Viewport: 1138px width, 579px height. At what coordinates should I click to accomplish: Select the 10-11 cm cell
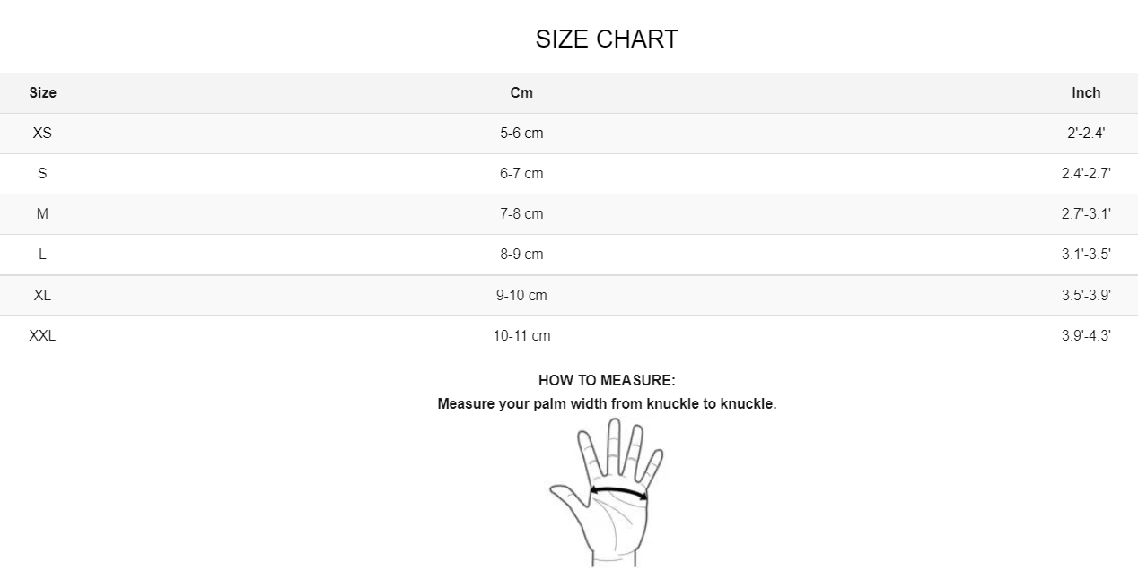click(x=521, y=335)
